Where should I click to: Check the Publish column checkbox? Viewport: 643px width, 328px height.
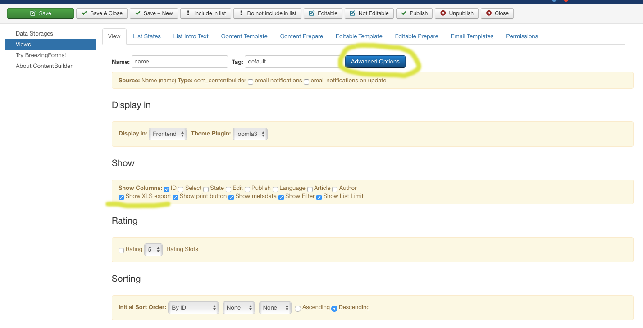(247, 189)
